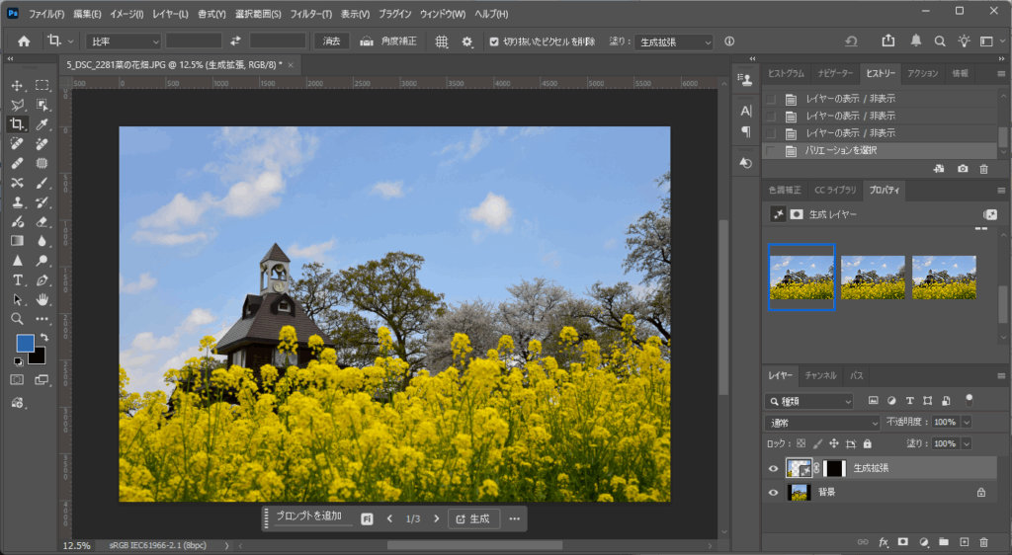Viewport: 1012px width, 555px height.
Task: Open the 比率 crop preset dropdown
Action: 123,41
